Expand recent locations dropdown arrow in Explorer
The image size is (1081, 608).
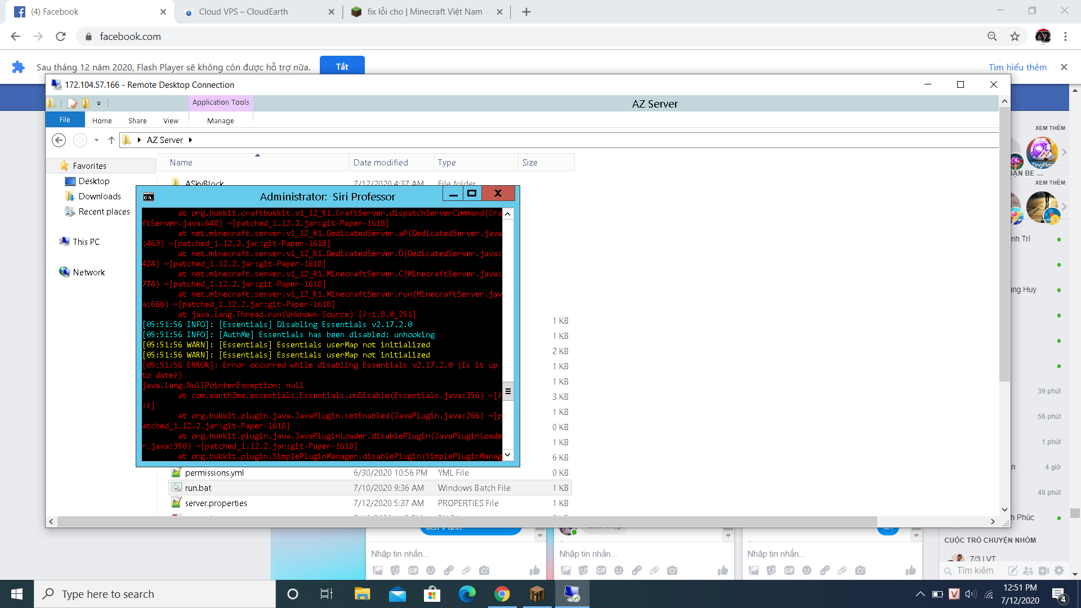pyautogui.click(x=96, y=140)
